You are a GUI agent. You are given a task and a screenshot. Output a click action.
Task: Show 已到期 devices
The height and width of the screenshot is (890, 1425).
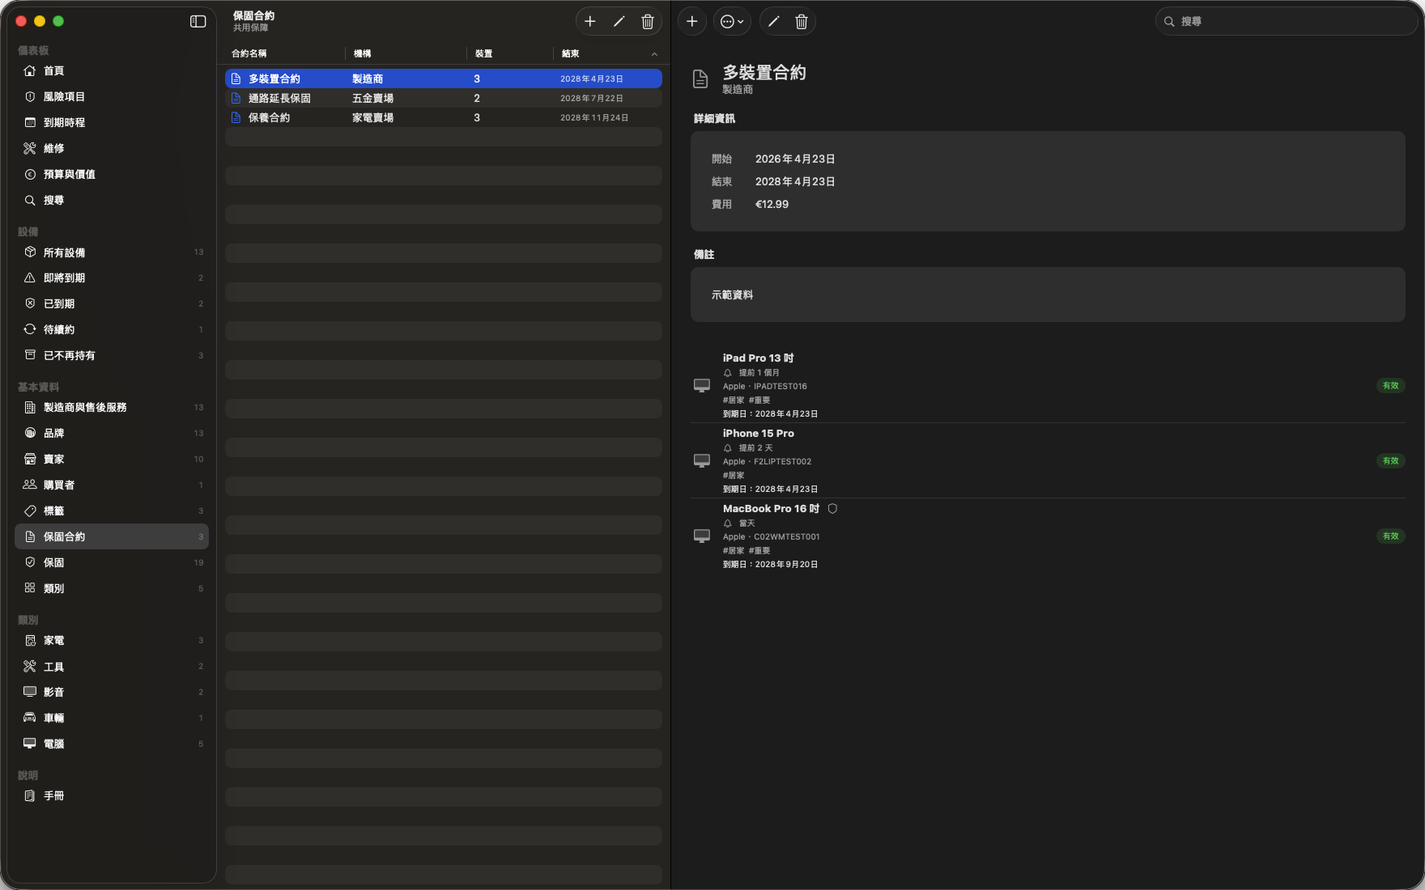pyautogui.click(x=112, y=304)
